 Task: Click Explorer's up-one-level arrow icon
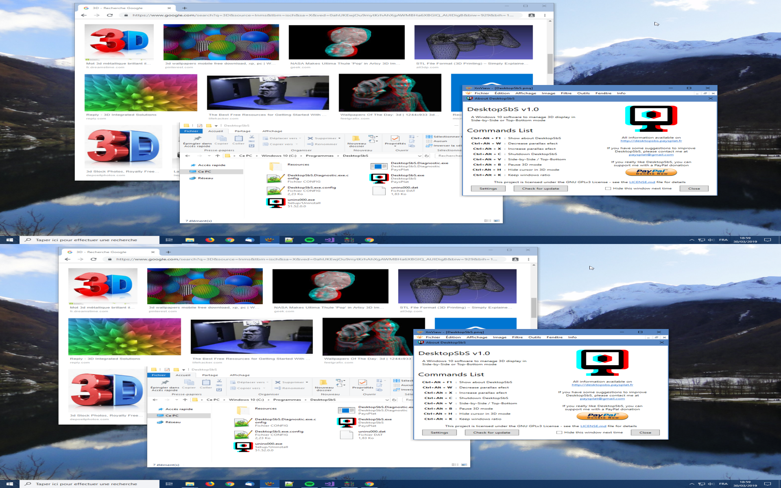click(218, 156)
